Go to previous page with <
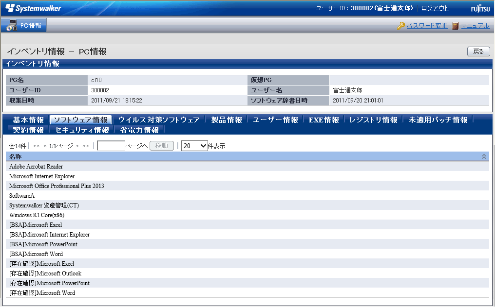 pyautogui.click(x=45, y=146)
